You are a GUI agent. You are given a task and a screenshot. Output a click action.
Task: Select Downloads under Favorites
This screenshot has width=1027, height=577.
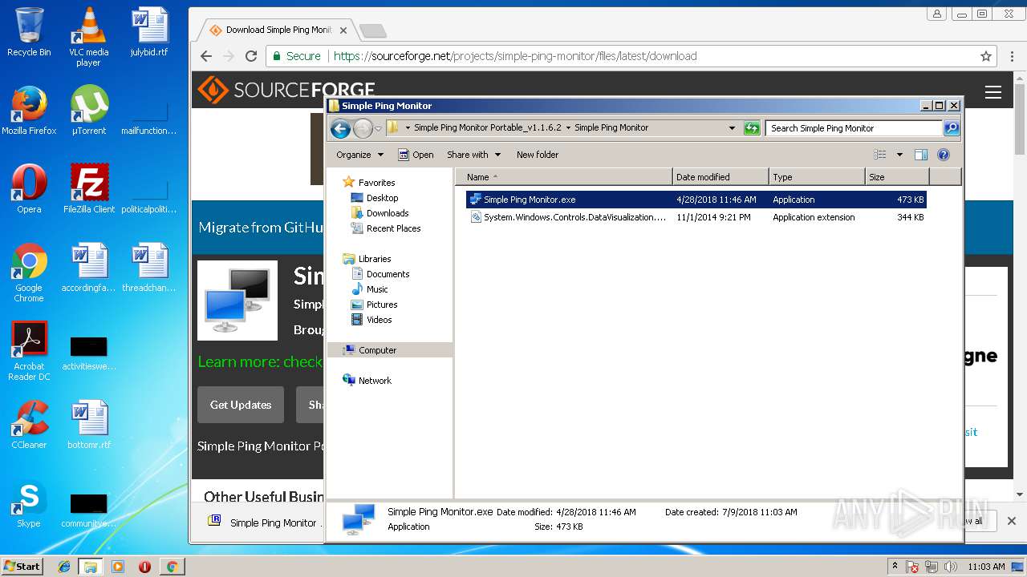[x=388, y=213]
